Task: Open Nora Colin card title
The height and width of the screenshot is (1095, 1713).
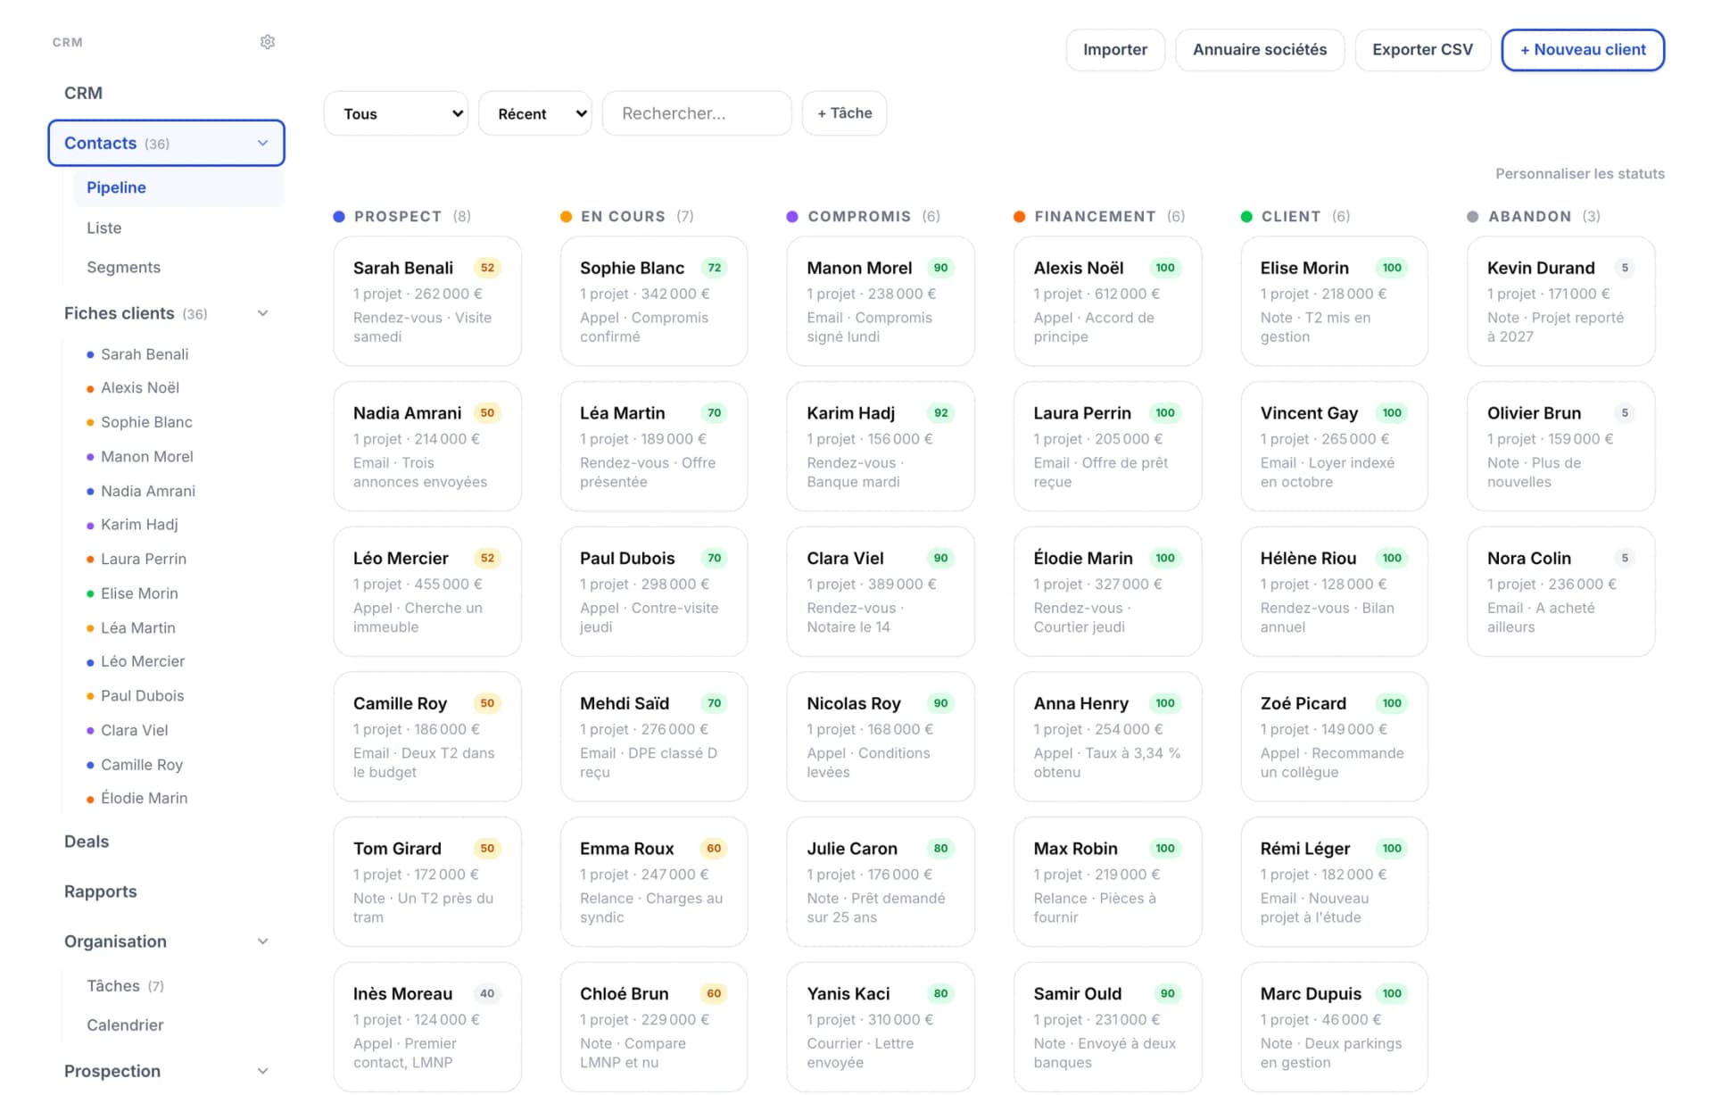Action: pyautogui.click(x=1528, y=558)
